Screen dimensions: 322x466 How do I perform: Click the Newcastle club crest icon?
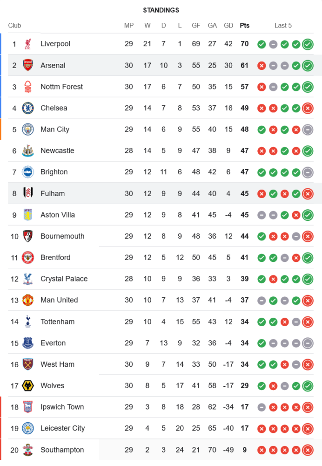pos(28,151)
